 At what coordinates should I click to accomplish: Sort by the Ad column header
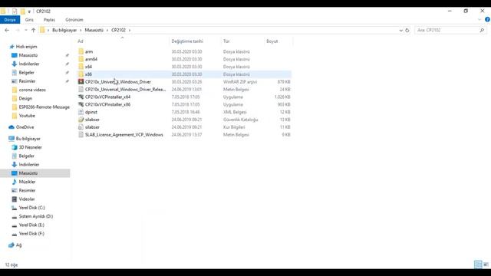click(x=81, y=41)
